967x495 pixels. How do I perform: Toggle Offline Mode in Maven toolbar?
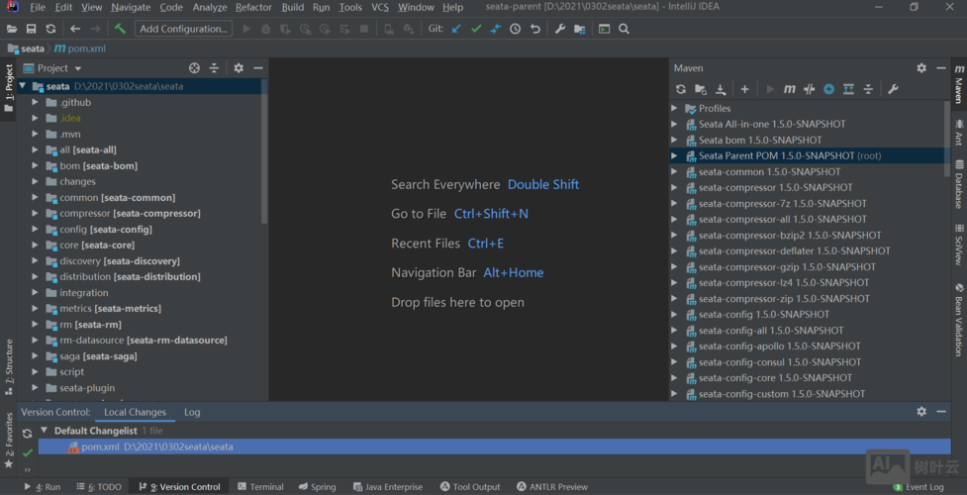point(809,89)
